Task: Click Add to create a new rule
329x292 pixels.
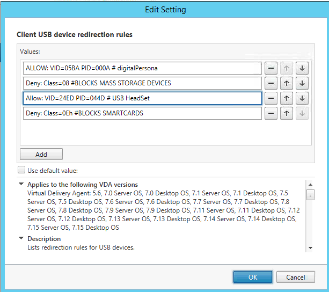Action: click(41, 154)
